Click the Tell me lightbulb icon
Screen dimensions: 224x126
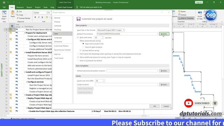click(x=77, y=7)
